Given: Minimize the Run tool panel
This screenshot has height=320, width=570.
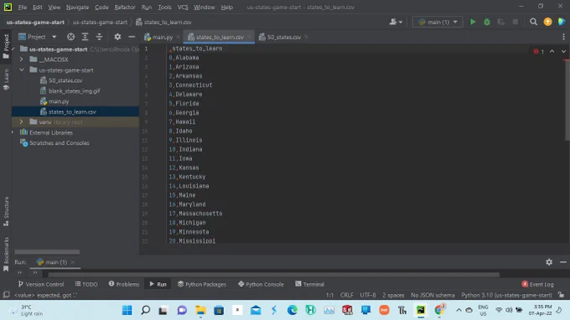Looking at the screenshot, I should (x=563, y=262).
